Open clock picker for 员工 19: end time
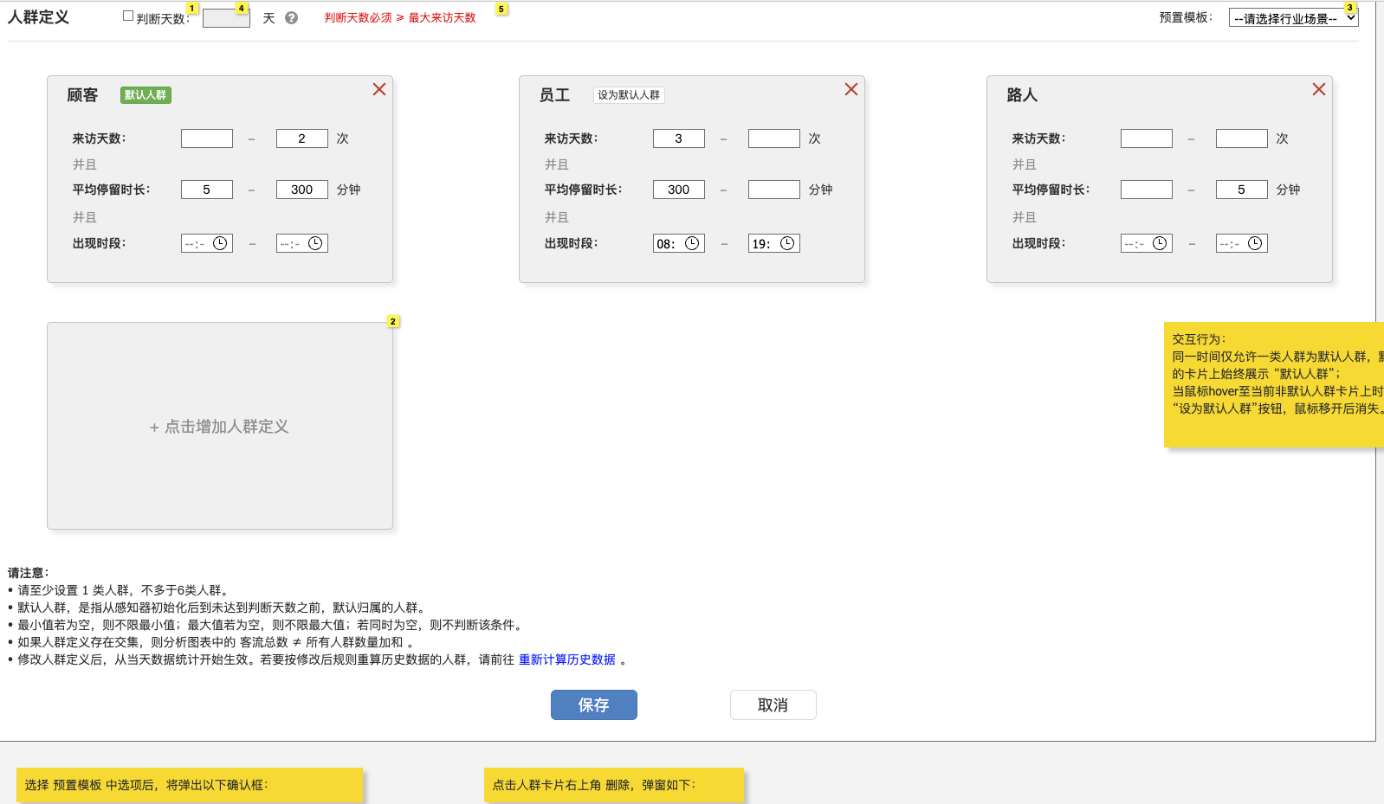 click(787, 243)
